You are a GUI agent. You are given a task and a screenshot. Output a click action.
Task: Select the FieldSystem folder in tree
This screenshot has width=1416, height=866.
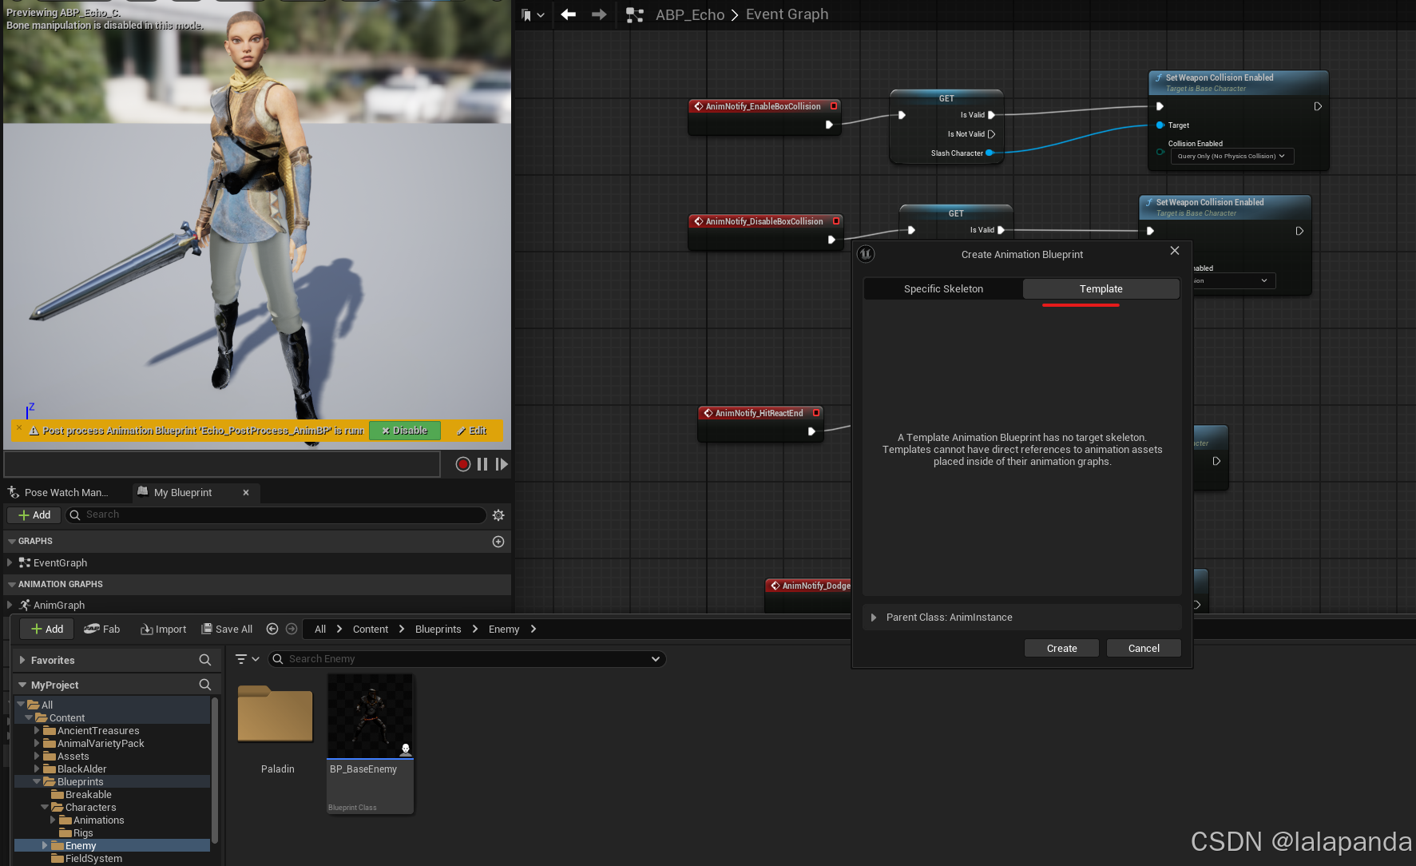[93, 859]
